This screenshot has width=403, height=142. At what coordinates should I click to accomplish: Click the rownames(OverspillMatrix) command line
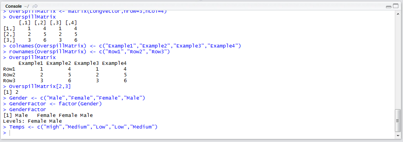(86, 52)
